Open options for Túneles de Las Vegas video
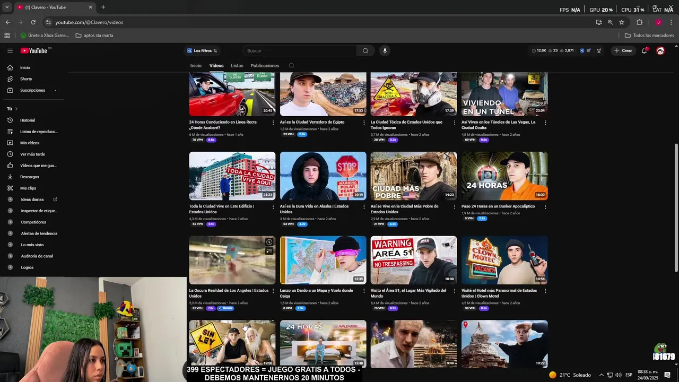This screenshot has height=382, width=679. pos(545,123)
